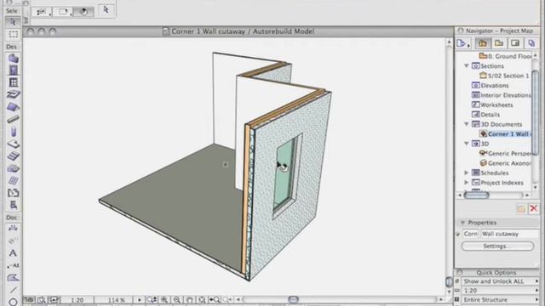Switch Navigator to Publisher Sets
Viewport: 545px width, 306px height.
(x=531, y=43)
